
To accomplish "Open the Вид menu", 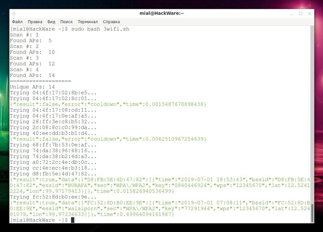I will tap(51, 22).
